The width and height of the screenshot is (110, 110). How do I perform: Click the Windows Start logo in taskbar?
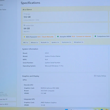pyautogui.click(x=66, y=109)
